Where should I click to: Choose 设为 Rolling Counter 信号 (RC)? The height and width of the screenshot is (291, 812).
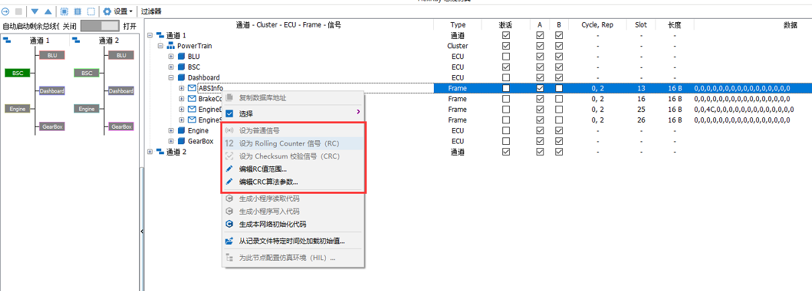pyautogui.click(x=294, y=143)
